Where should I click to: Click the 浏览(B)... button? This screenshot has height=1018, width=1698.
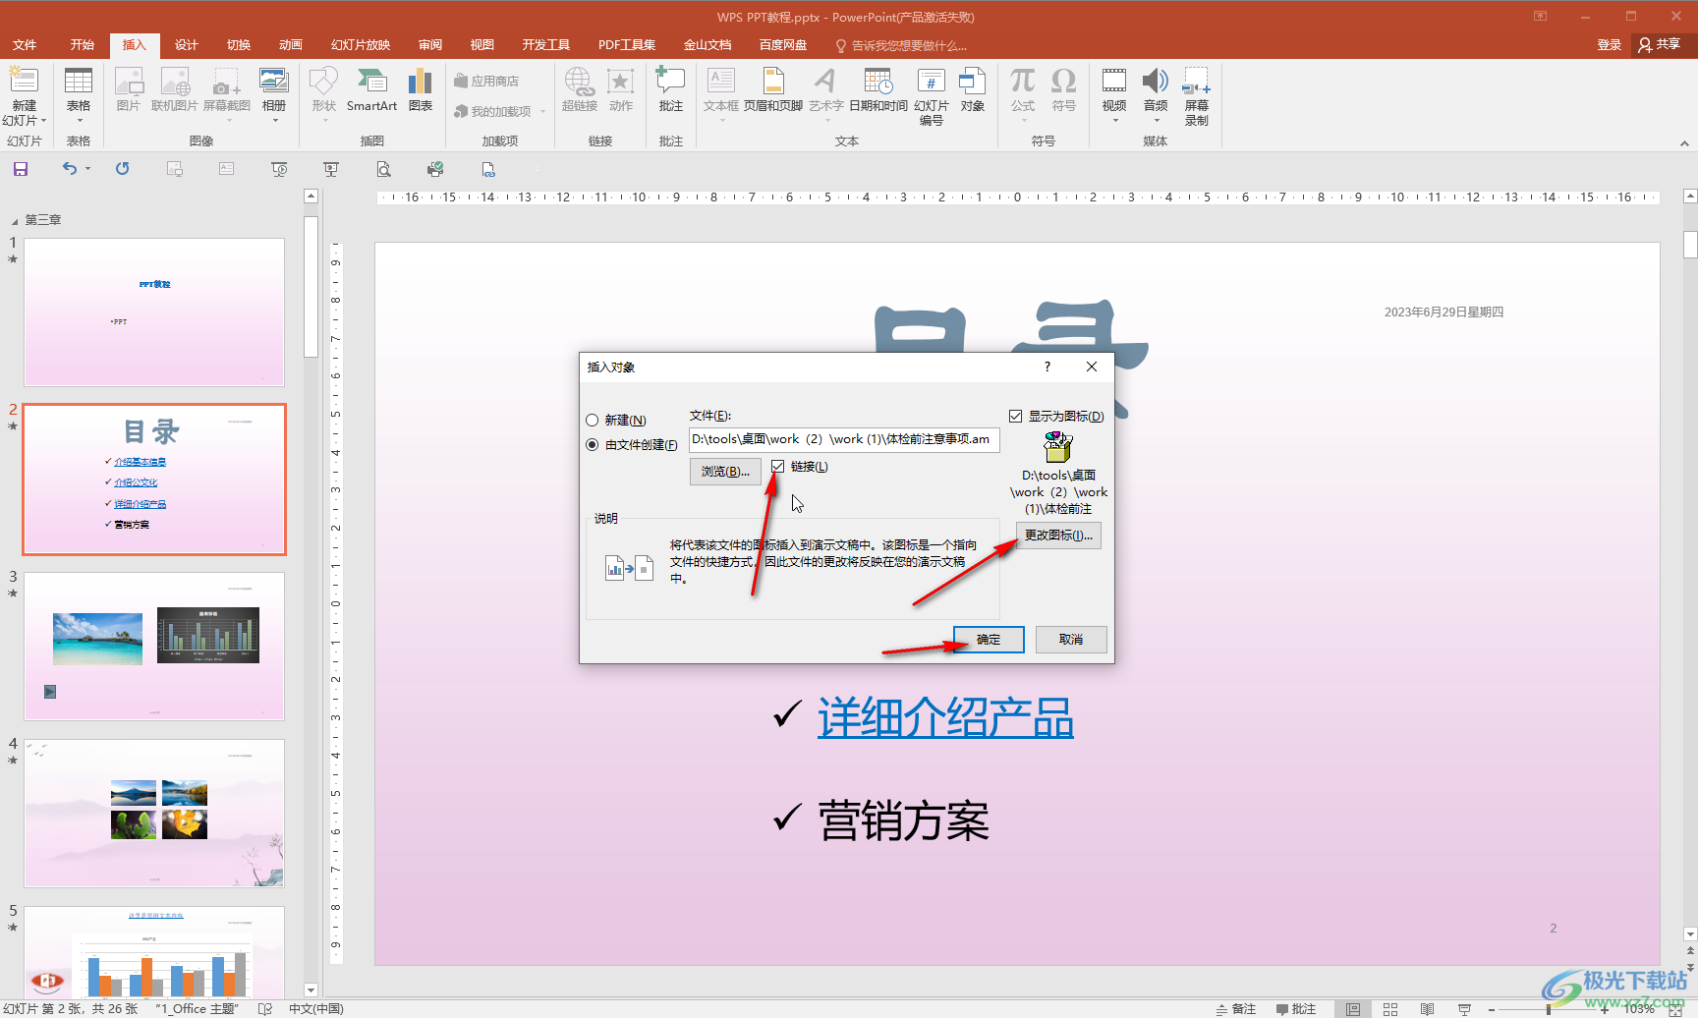tap(725, 472)
